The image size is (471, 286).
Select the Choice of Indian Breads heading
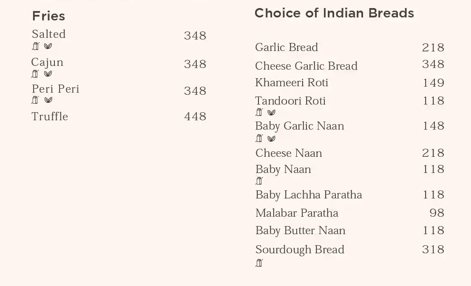pyautogui.click(x=334, y=13)
